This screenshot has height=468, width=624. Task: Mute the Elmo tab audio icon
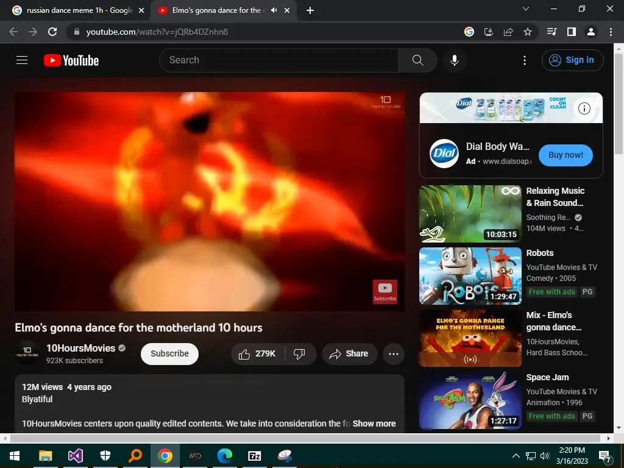coord(274,10)
